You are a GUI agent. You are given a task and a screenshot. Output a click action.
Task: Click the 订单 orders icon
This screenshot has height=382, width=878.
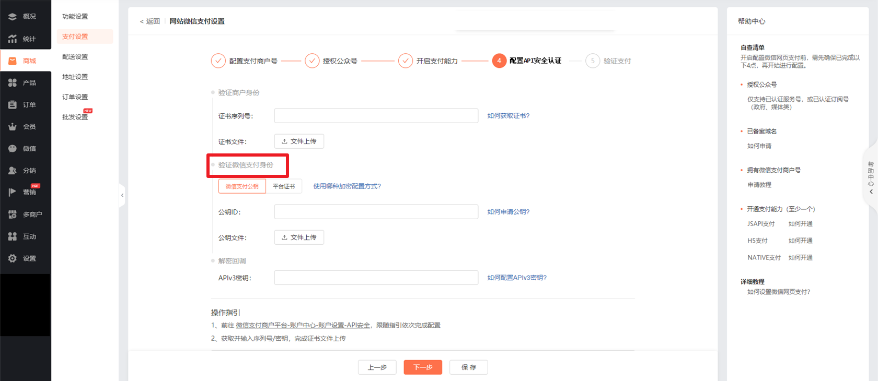[x=13, y=104]
